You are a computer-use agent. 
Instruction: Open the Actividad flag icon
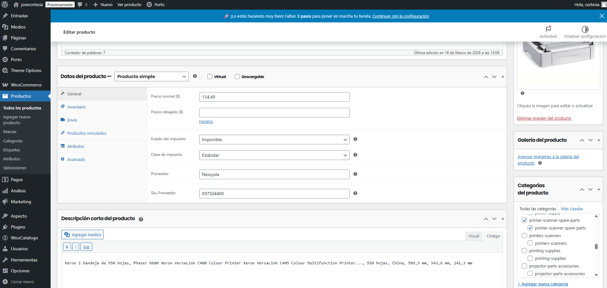pos(548,29)
